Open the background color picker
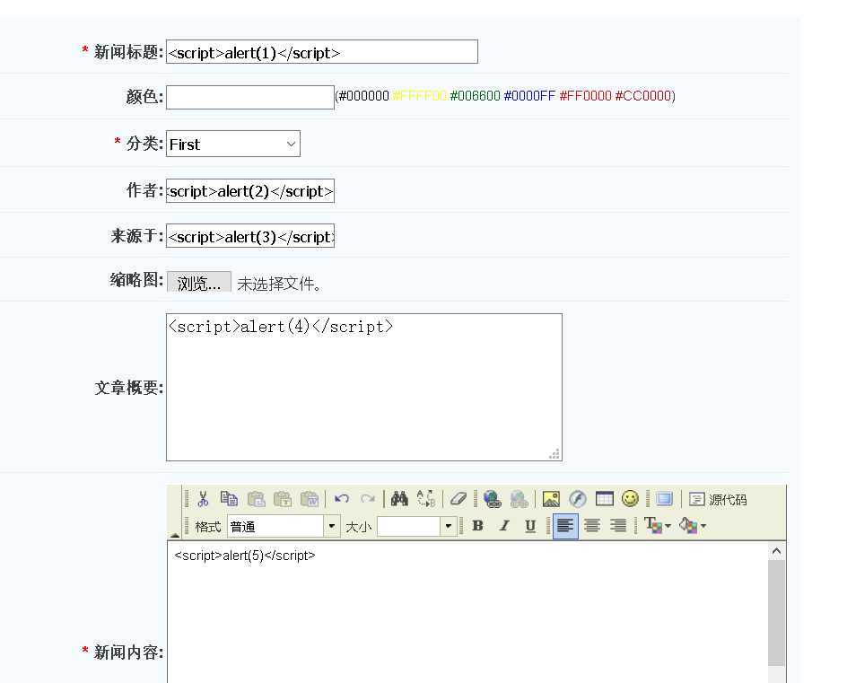 693,526
